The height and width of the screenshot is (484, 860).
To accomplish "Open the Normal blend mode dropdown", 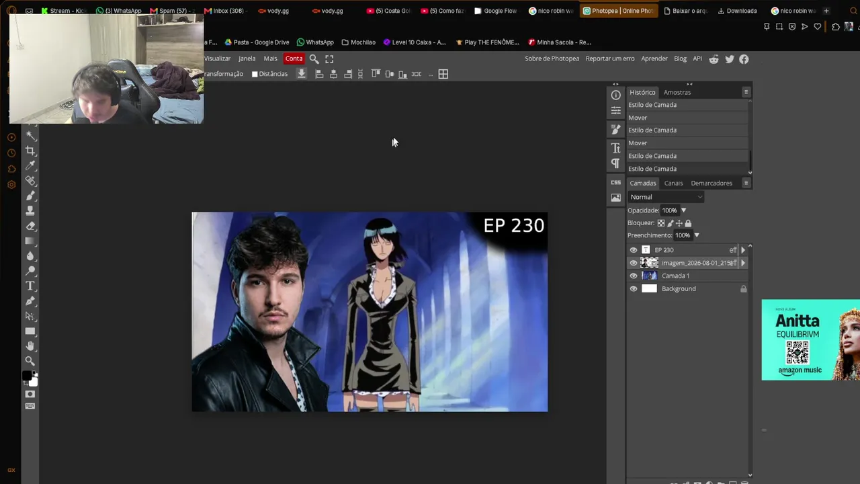I will pos(666,197).
